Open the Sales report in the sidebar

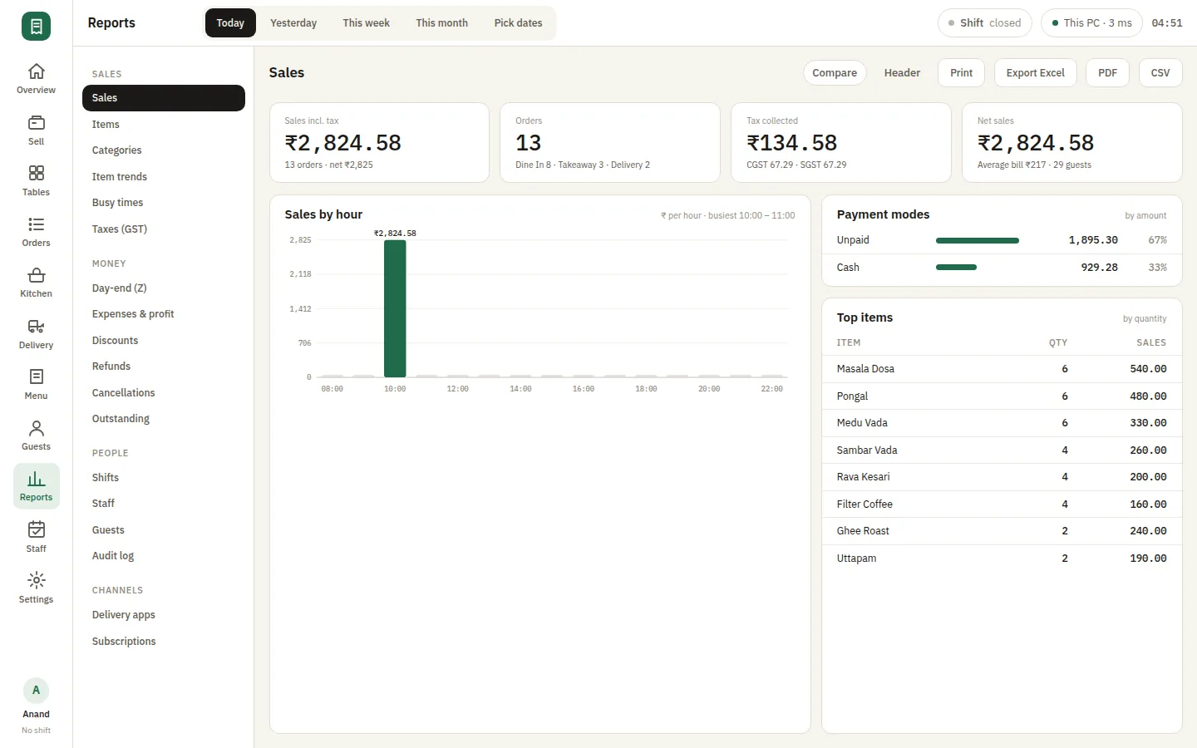tap(164, 98)
